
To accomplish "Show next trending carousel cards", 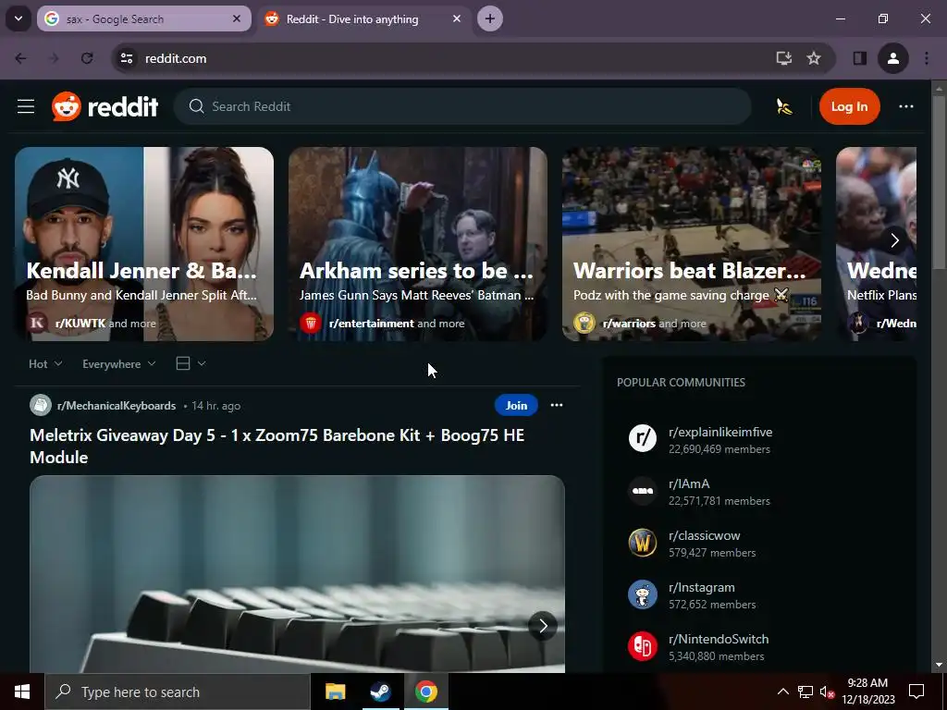I will tap(894, 240).
